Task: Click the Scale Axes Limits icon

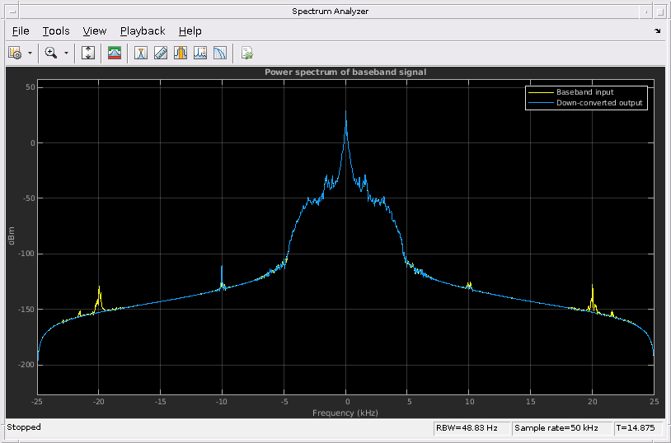Action: pos(89,53)
